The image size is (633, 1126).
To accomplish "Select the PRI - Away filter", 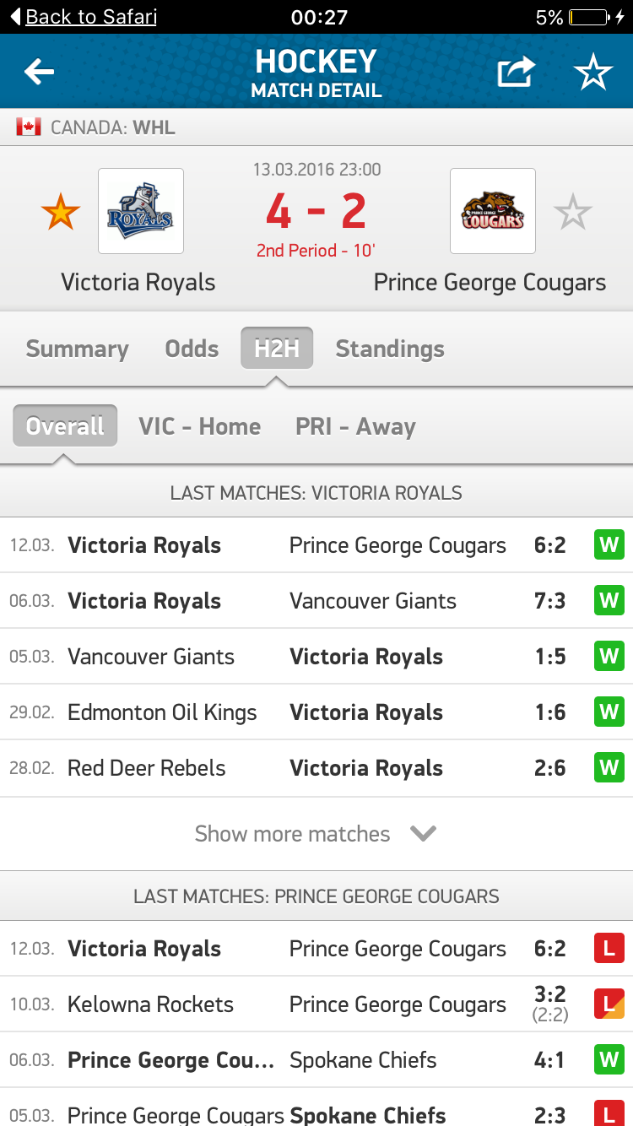I will click(355, 426).
